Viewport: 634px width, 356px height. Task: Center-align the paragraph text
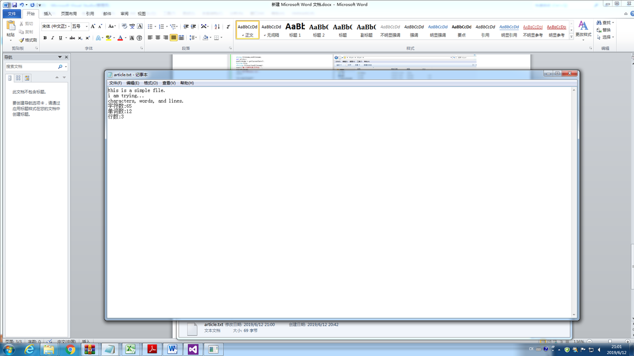point(158,38)
